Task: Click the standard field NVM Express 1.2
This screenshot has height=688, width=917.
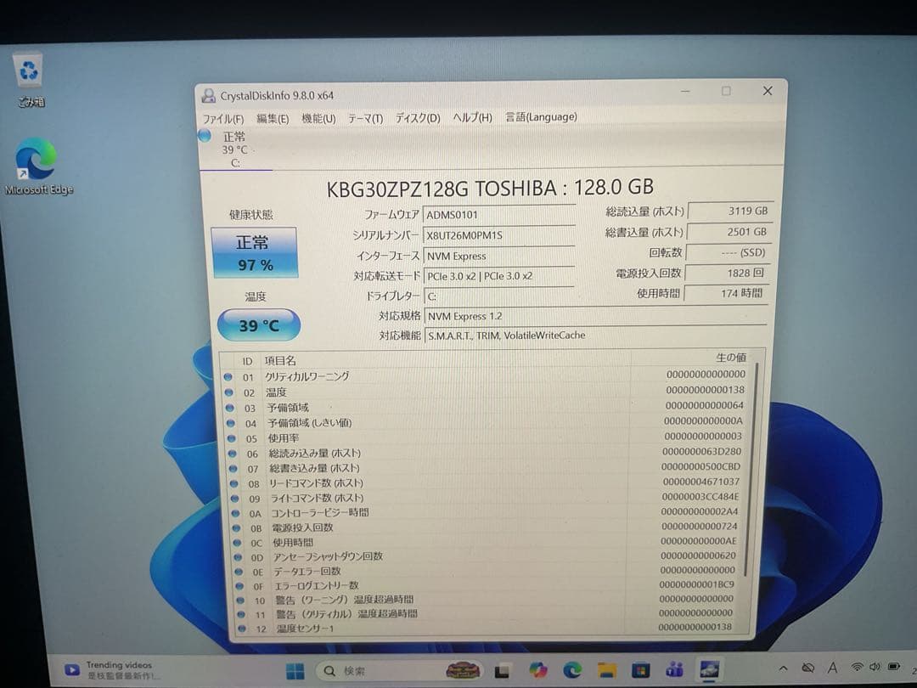Action: click(x=594, y=316)
